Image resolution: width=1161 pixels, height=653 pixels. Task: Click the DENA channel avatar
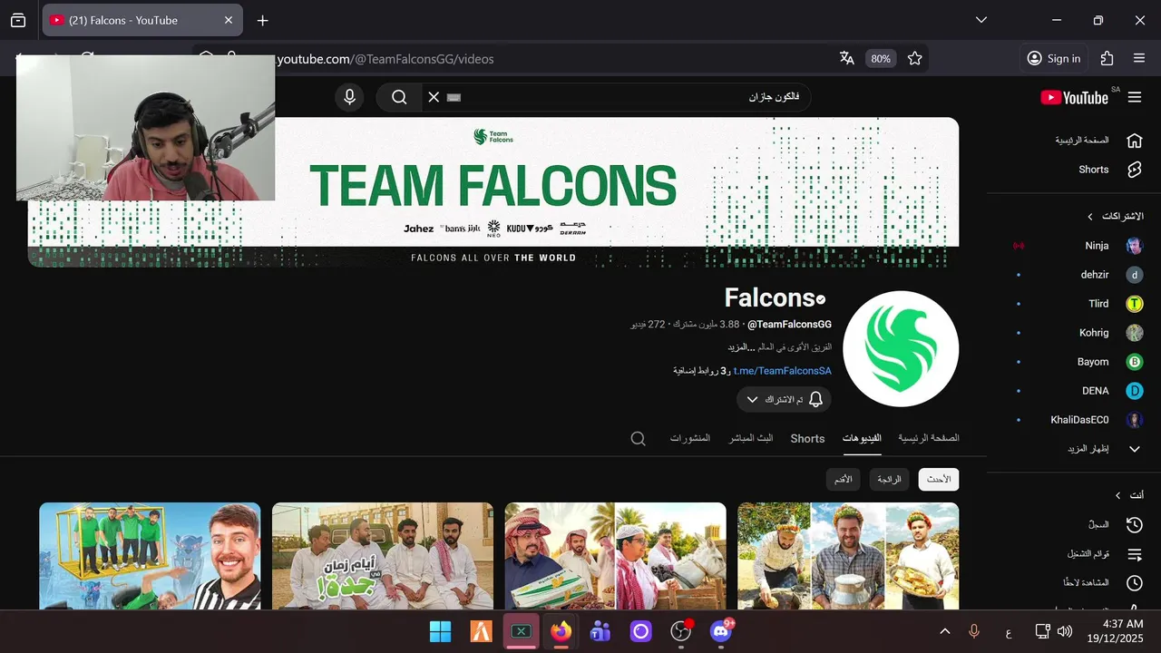click(1135, 391)
